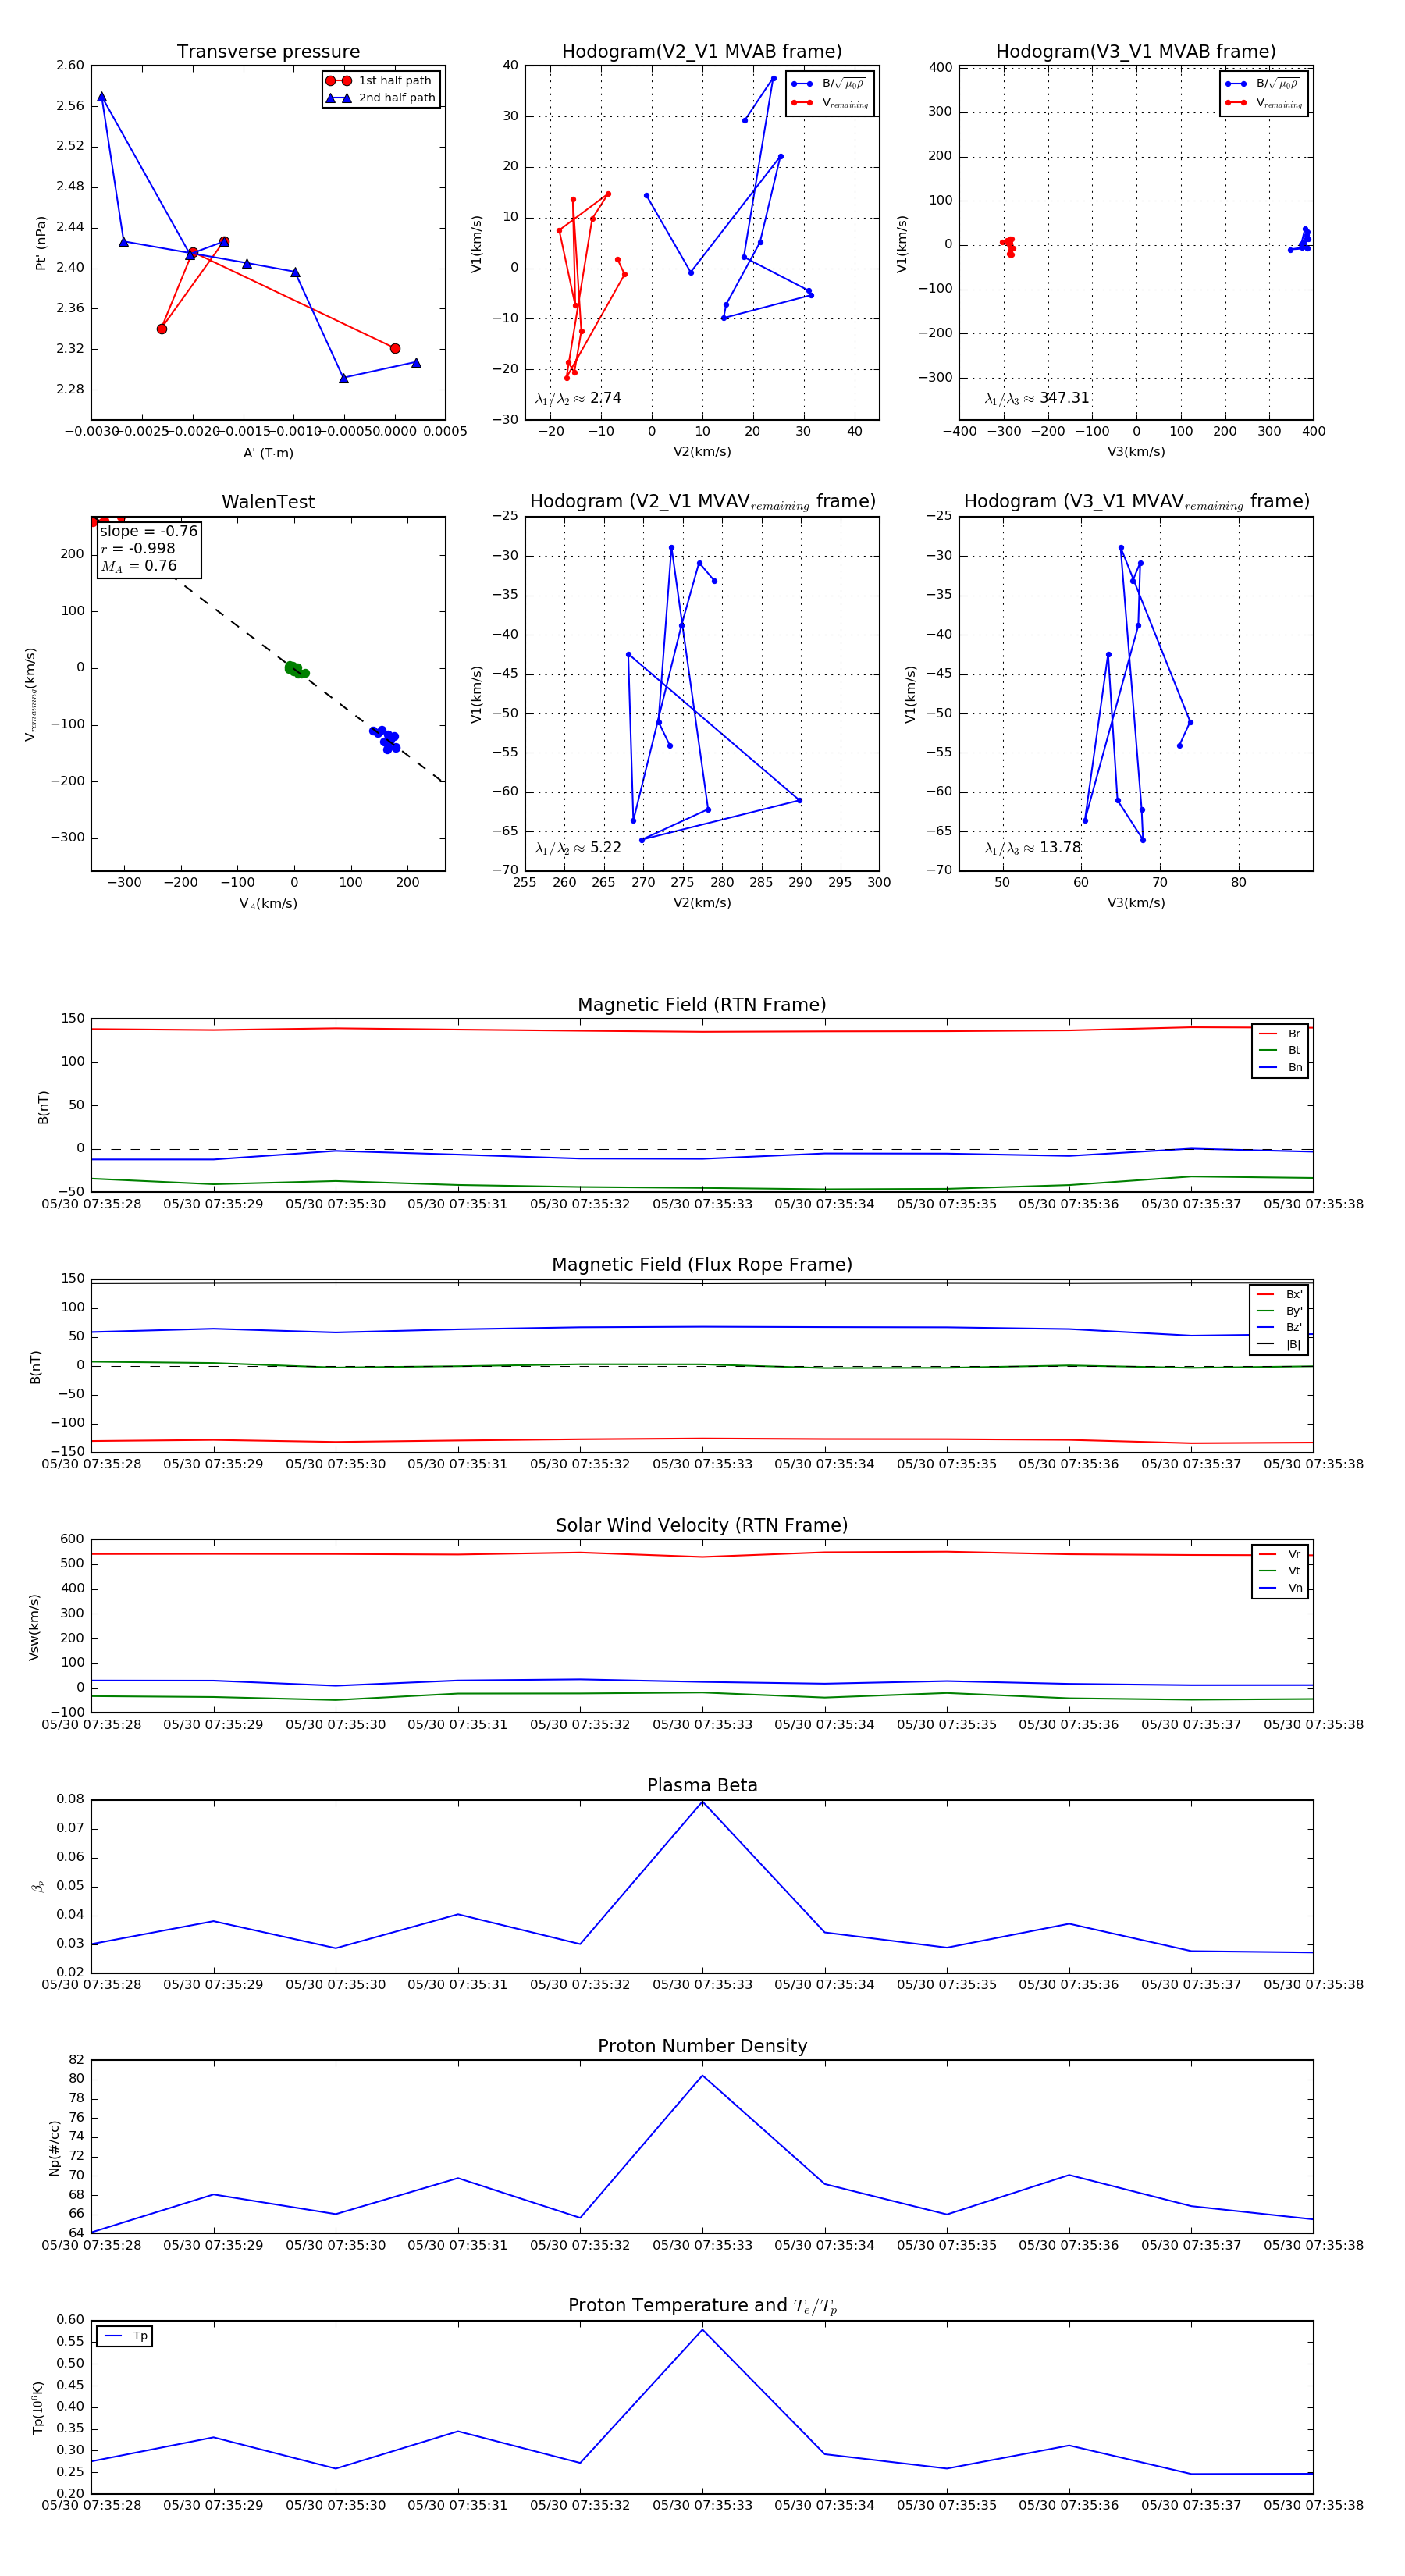Click the "Solar Wind Velocity (RTN Frame)" title
Image resolution: width=1405 pixels, height=2576 pixels.
(702, 1526)
